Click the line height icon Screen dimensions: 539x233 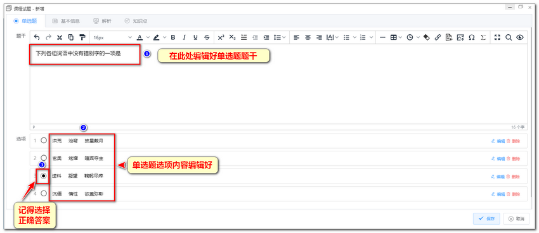click(x=277, y=37)
